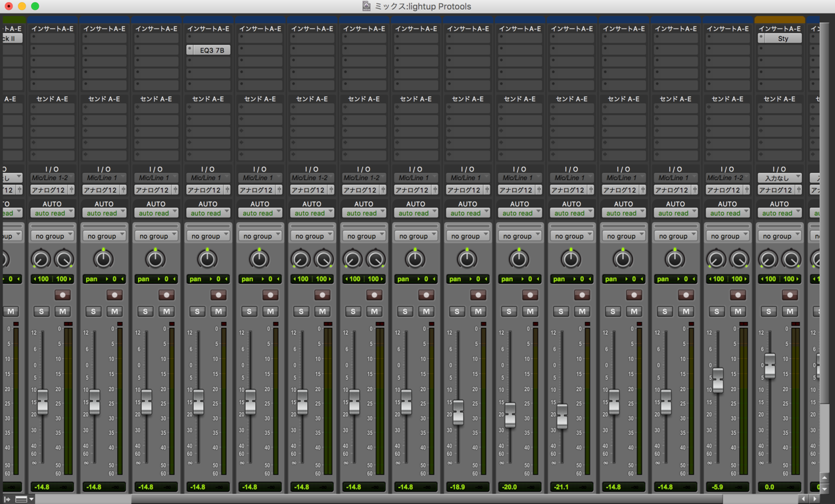Mute the channel at volume -21.1
Image resolution: width=835 pixels, height=504 pixels.
pyautogui.click(x=582, y=311)
